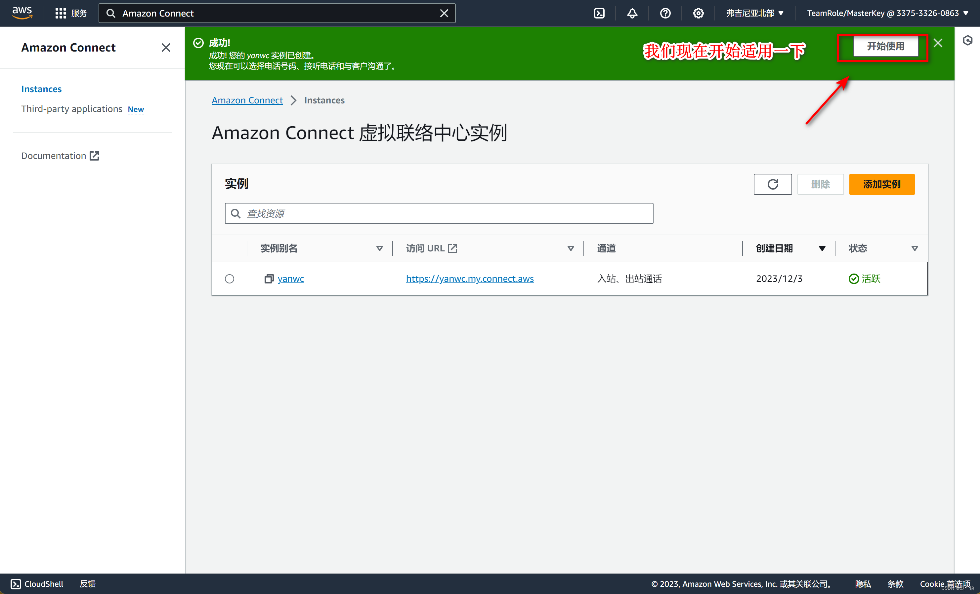Open CloudShell from the top bar icon

tap(599, 13)
